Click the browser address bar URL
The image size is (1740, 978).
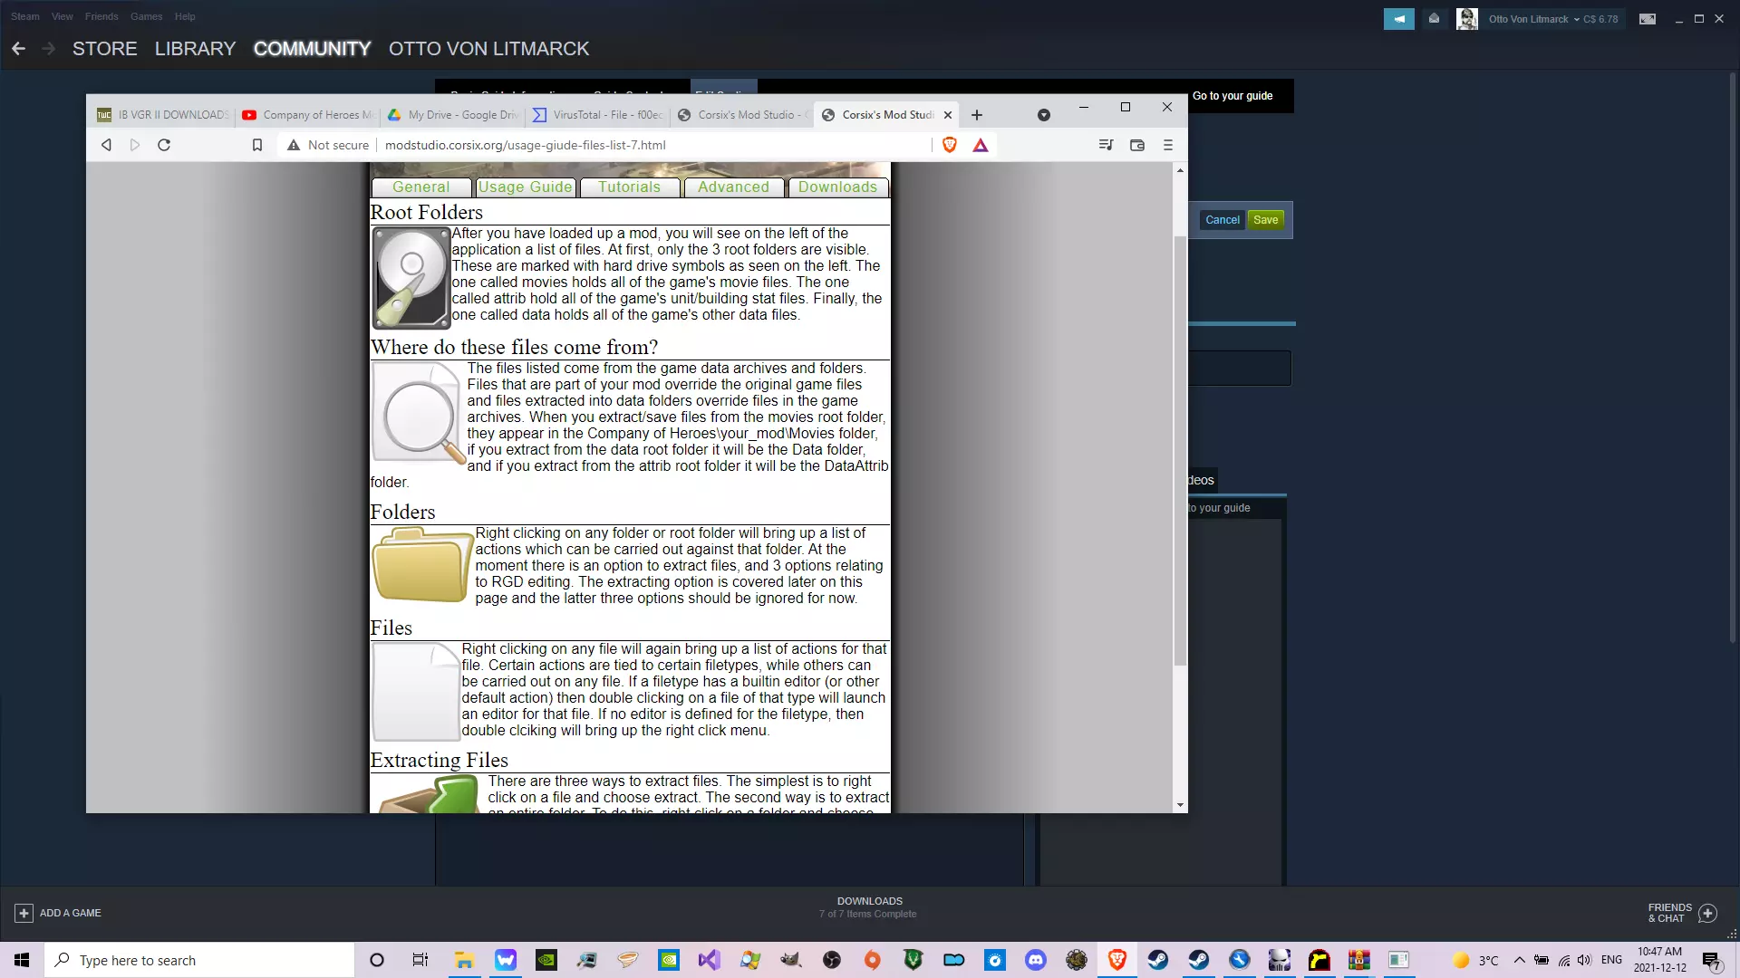tap(526, 145)
